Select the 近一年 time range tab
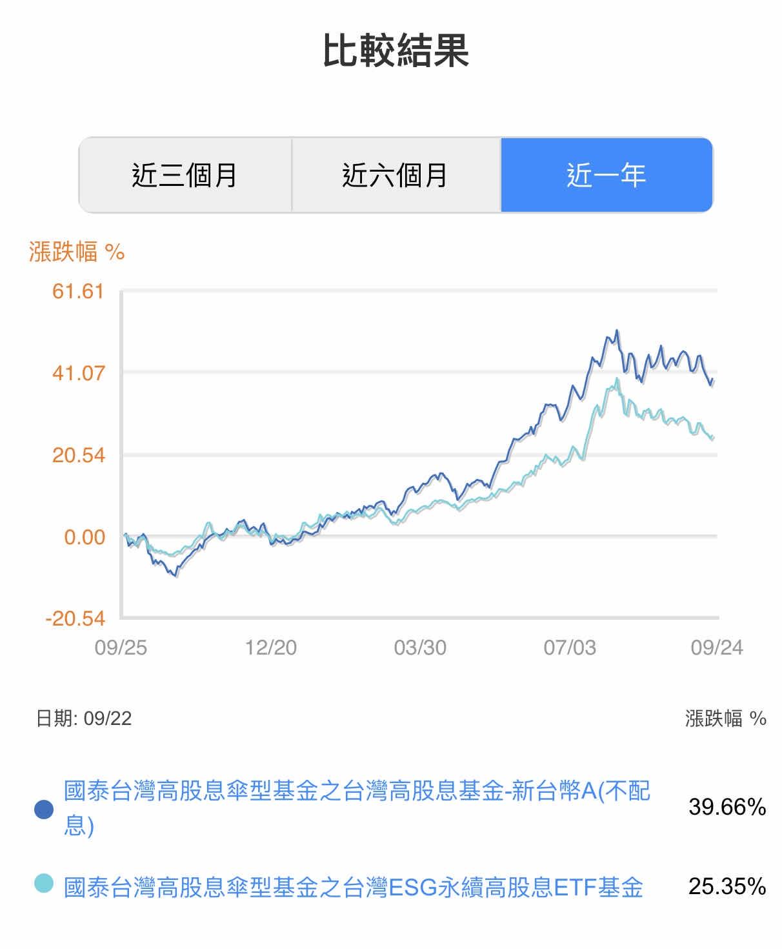The height and width of the screenshot is (949, 782). coord(607,175)
